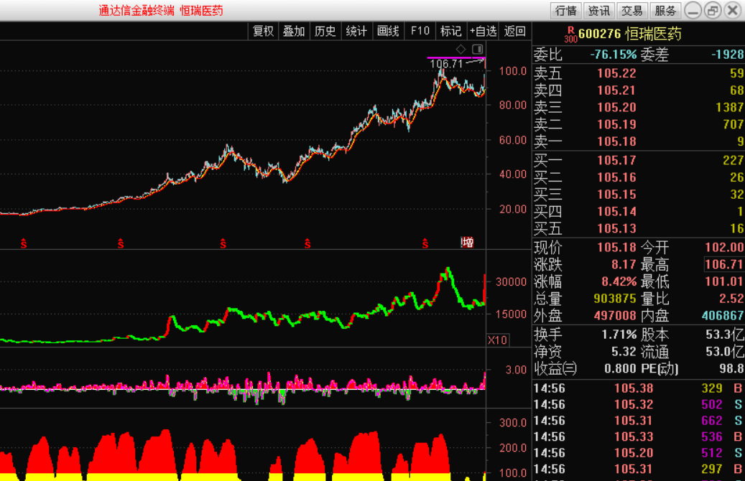Open the 历史 history view
This screenshot has width=745, height=481.
[325, 31]
